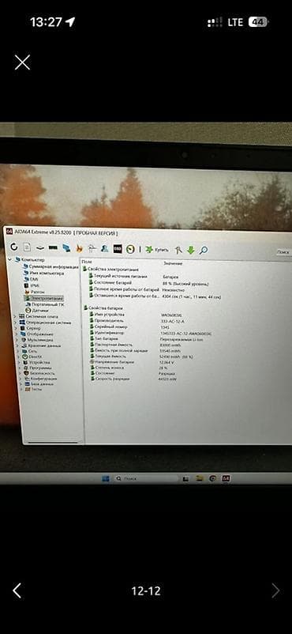
Task: Expand the DirectX node
Action: (x=19, y=357)
